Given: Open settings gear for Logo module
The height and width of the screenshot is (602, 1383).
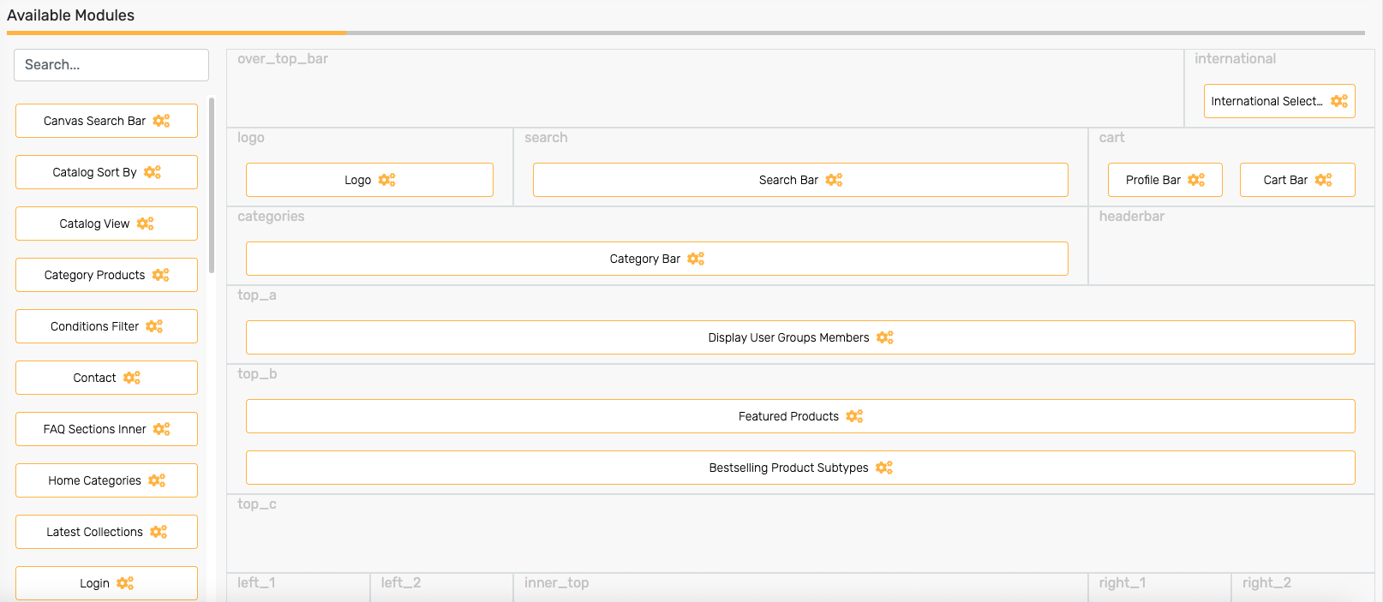Looking at the screenshot, I should 386,180.
